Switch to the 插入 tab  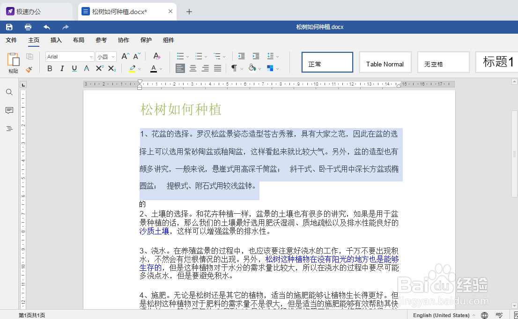click(56, 40)
